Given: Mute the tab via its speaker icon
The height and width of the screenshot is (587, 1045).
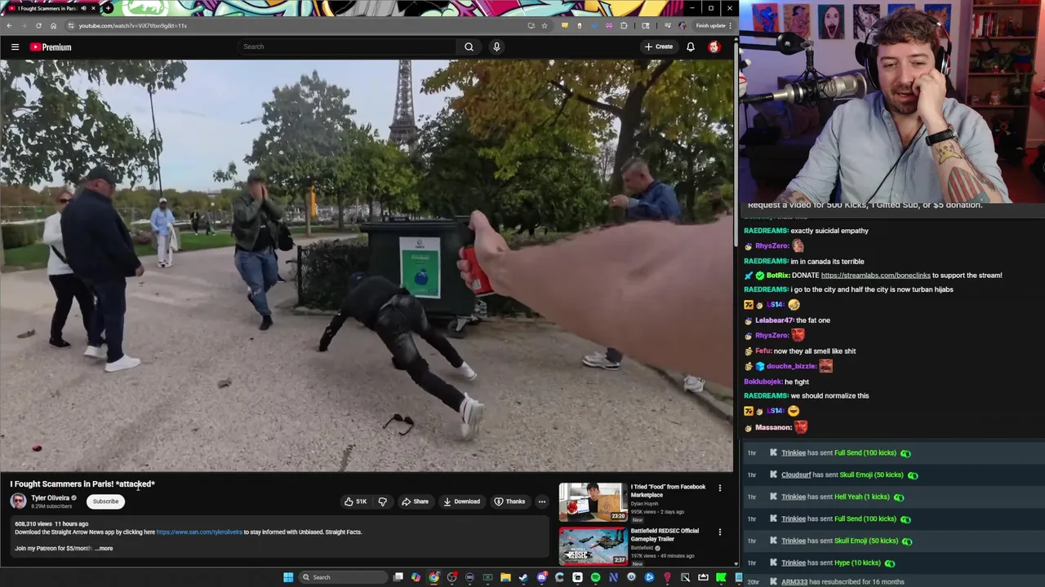Looking at the screenshot, I should point(83,8).
